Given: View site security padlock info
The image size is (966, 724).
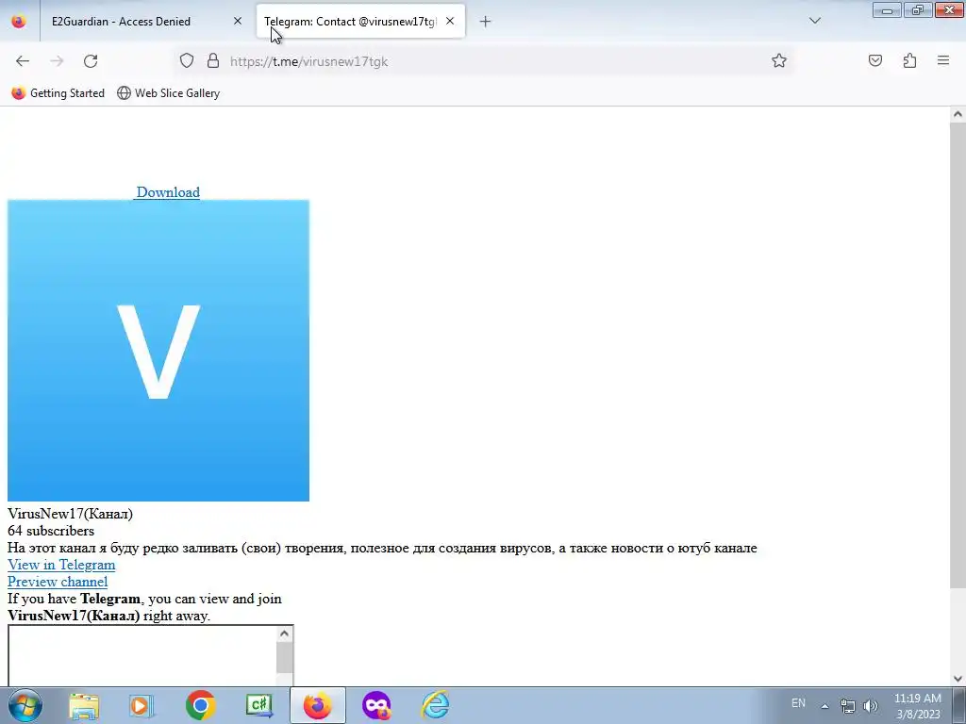Looking at the screenshot, I should pyautogui.click(x=213, y=60).
